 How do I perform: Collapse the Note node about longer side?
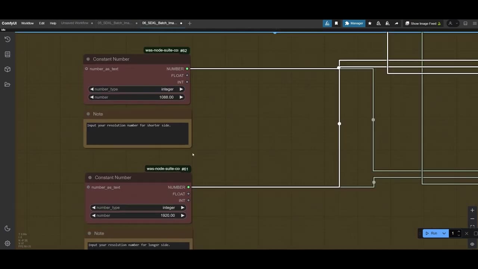click(x=89, y=233)
